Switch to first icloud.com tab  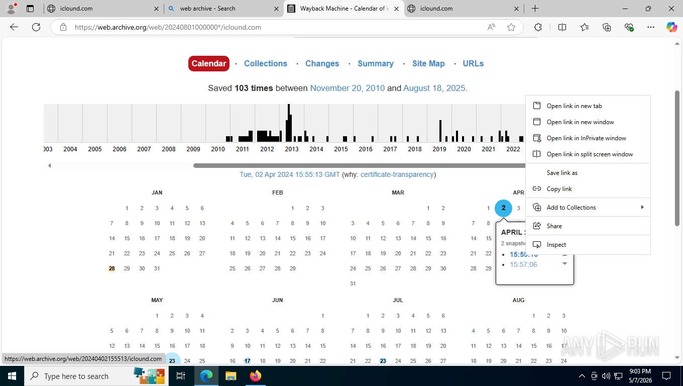pos(103,9)
